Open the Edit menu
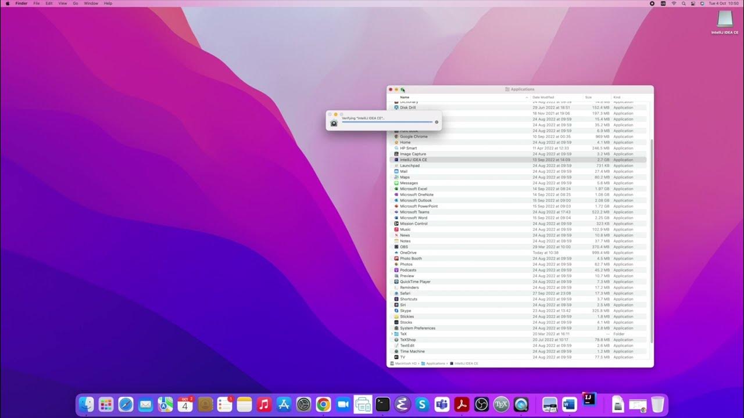The width and height of the screenshot is (744, 418). [49, 3]
